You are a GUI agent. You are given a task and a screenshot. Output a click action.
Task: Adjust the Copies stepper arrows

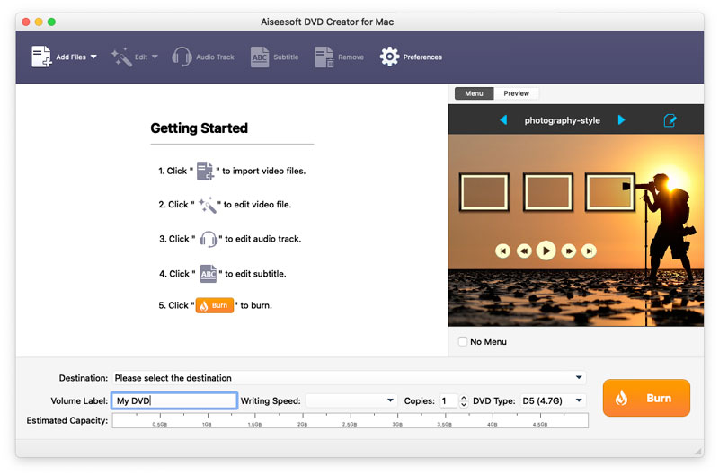coord(464,400)
